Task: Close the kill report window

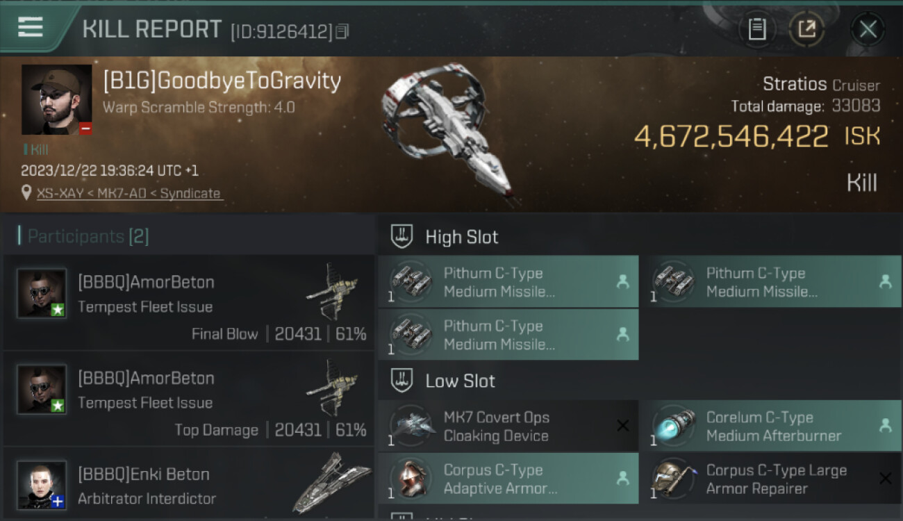Action: point(868,29)
